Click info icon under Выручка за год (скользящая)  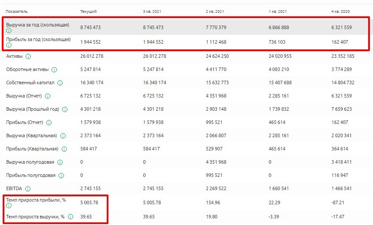coord(9,31)
